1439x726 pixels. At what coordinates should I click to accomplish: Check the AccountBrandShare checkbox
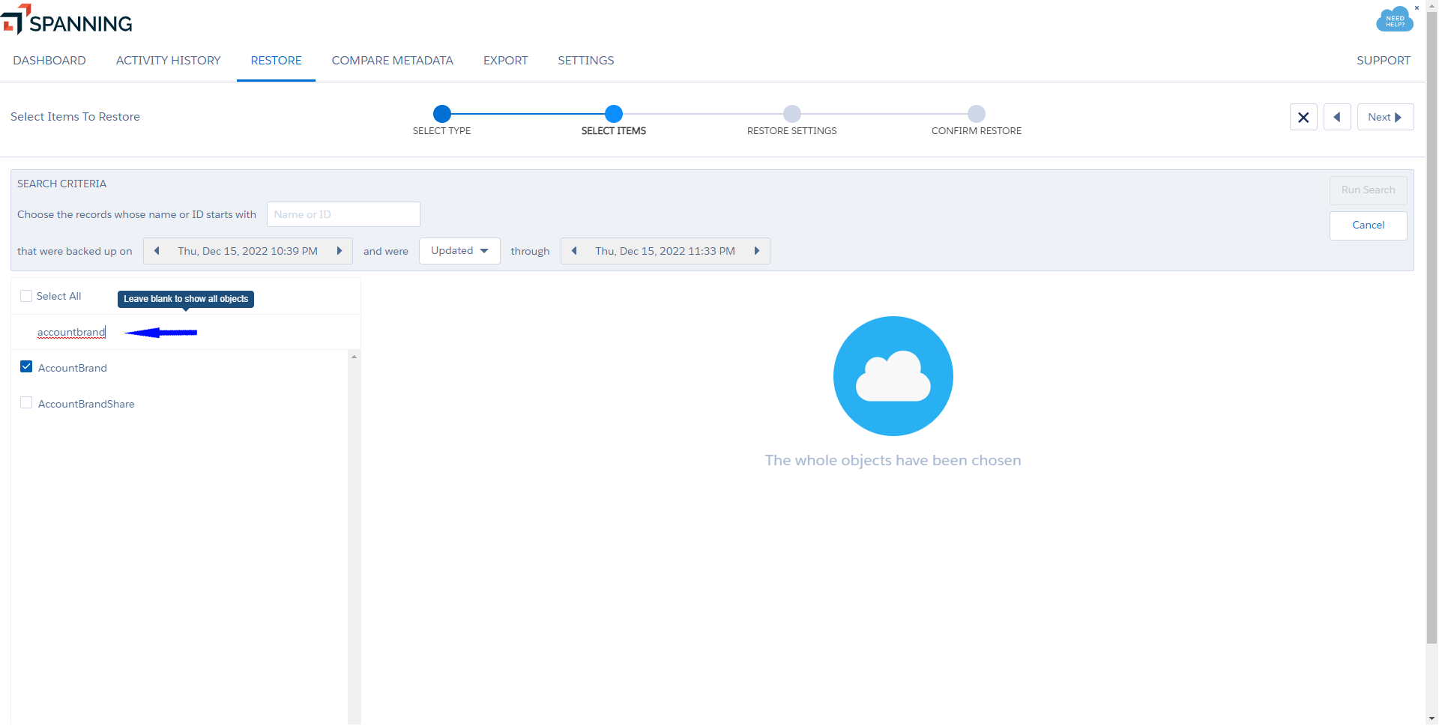pyautogui.click(x=26, y=403)
